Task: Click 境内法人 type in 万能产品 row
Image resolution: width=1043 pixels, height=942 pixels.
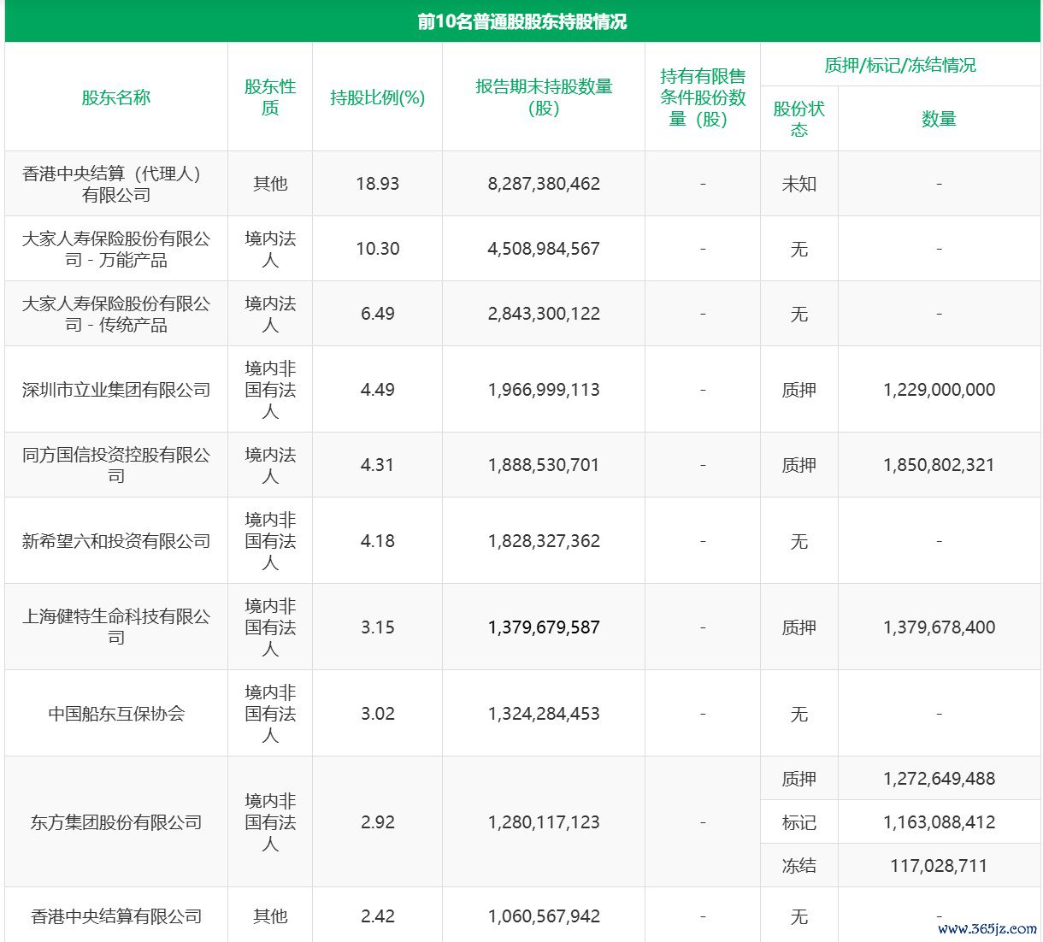Action: click(x=270, y=249)
